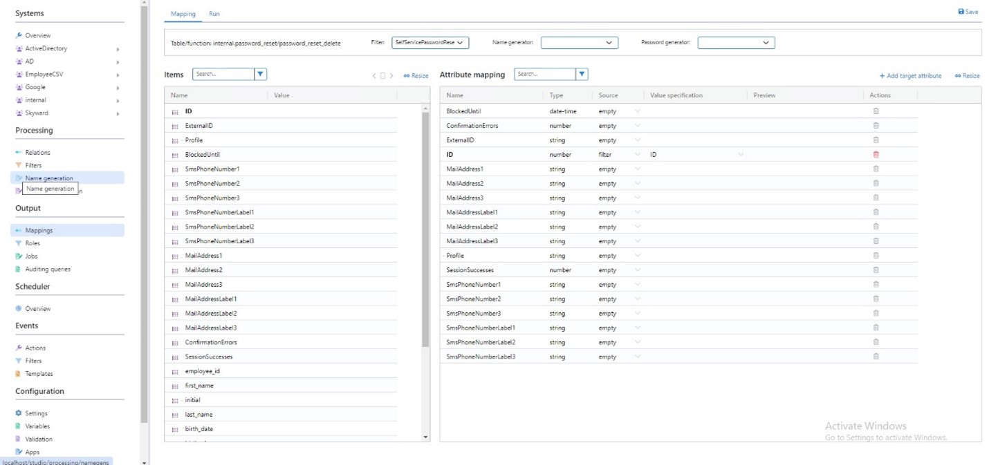
Task: Delete the ID attribute mapping row
Action: 876,154
